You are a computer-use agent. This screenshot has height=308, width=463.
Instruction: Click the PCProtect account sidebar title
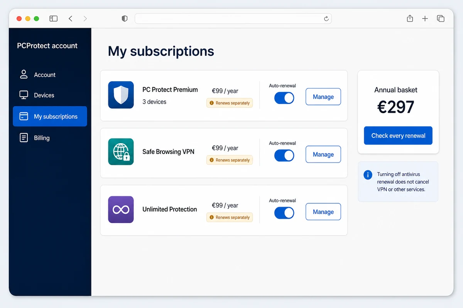point(47,46)
